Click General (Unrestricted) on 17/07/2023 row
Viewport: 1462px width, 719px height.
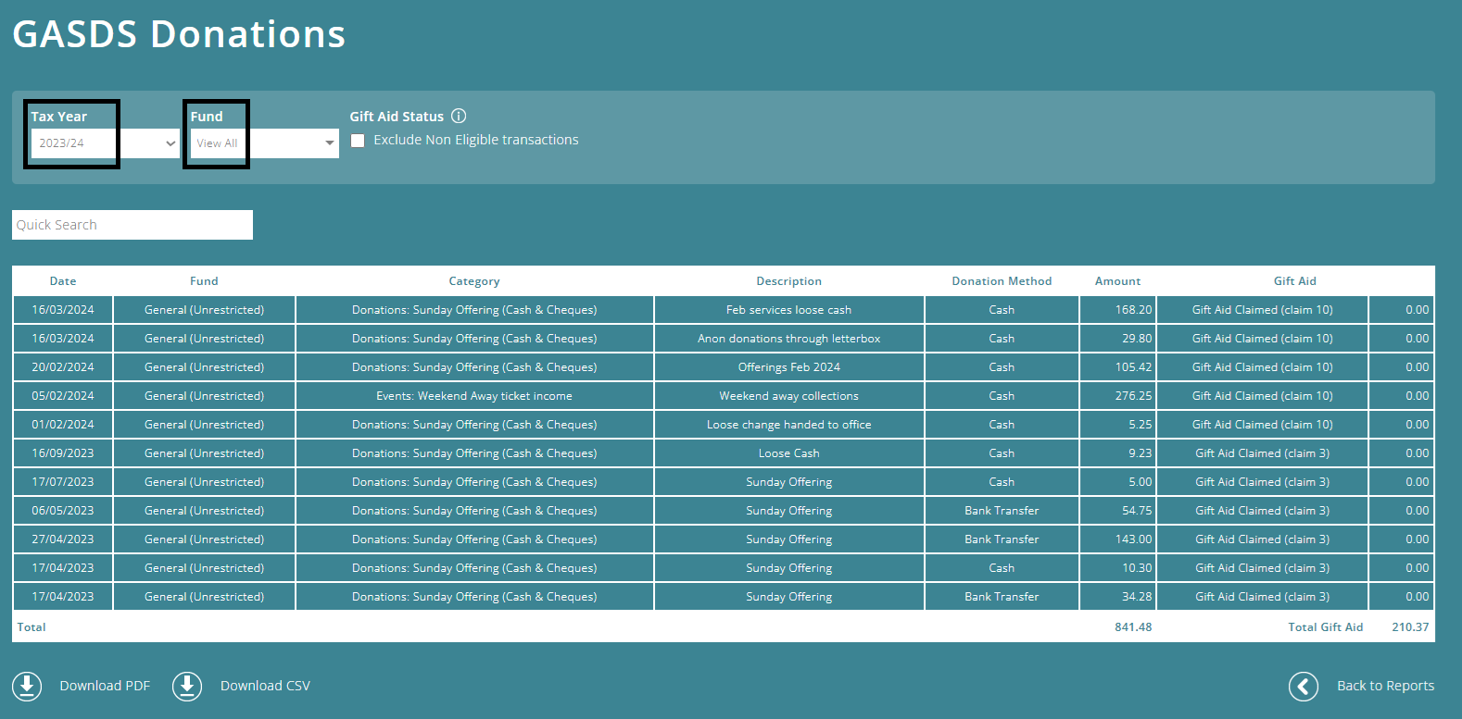tap(204, 482)
